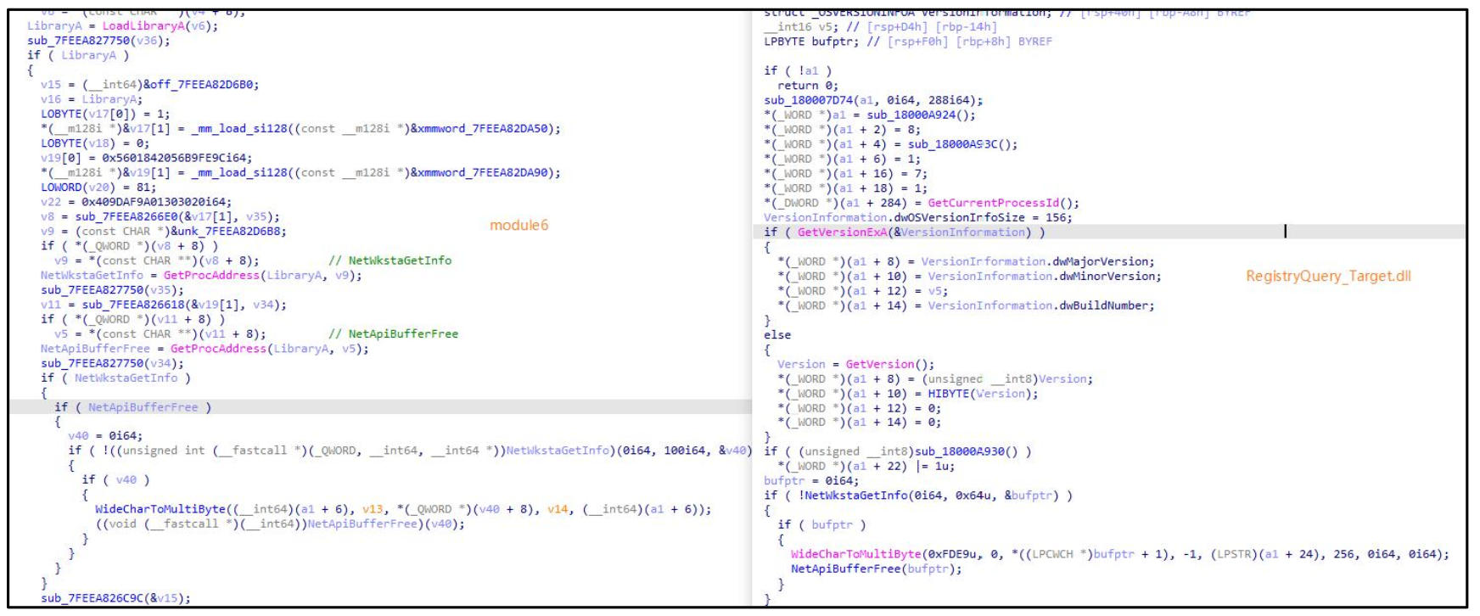Select the (unsigned __int8)Version assignment
The width and height of the screenshot is (1480, 616).
click(x=935, y=379)
